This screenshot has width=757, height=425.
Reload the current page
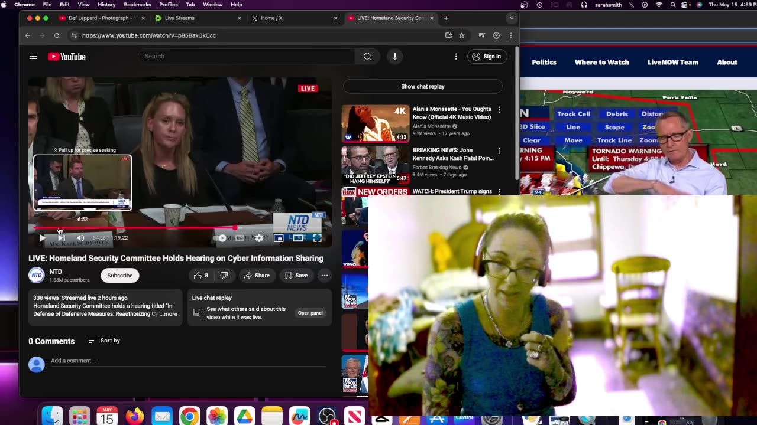(x=57, y=35)
